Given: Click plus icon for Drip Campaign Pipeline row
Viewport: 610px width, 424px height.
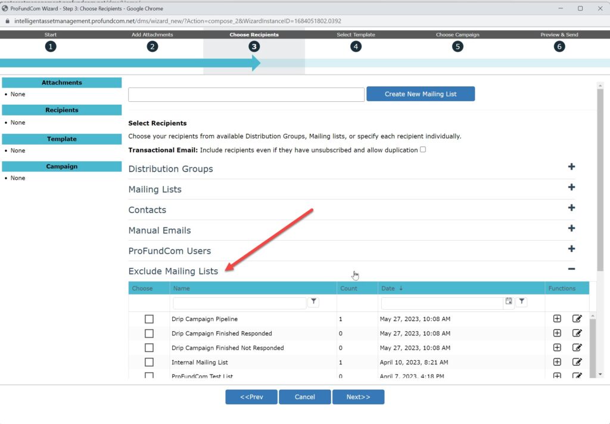Looking at the screenshot, I should [x=557, y=319].
